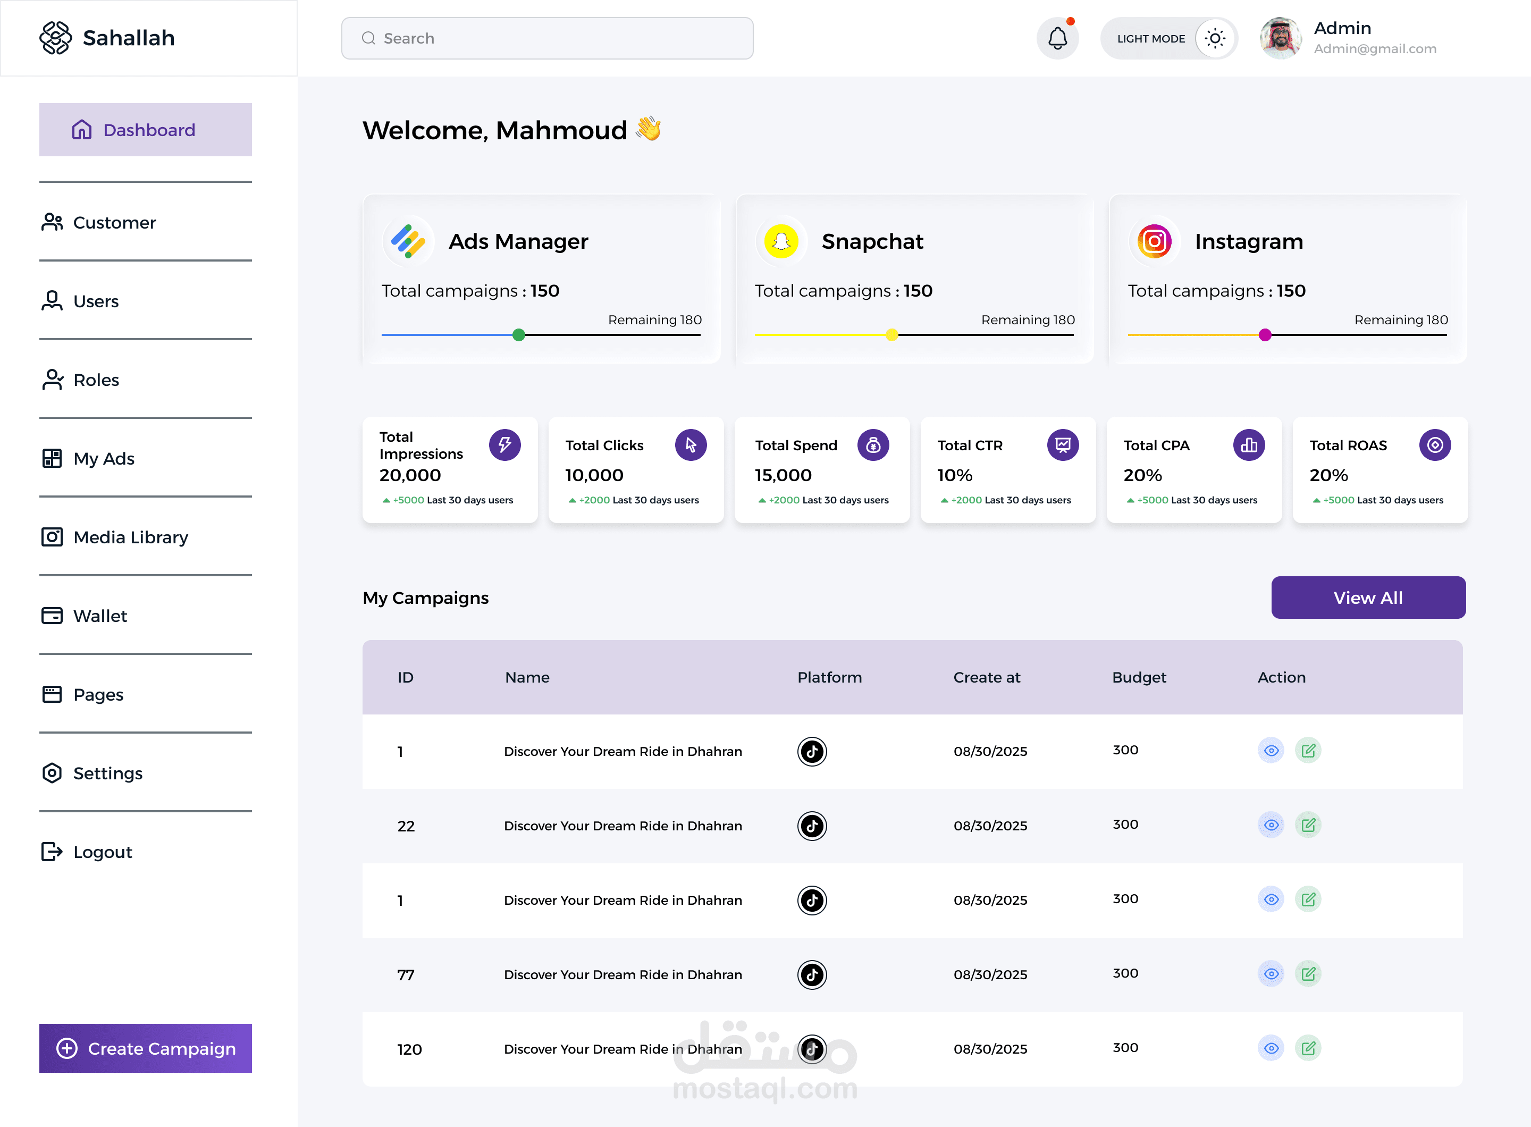Click the Instagram remaining progress slider handle

(x=1265, y=335)
